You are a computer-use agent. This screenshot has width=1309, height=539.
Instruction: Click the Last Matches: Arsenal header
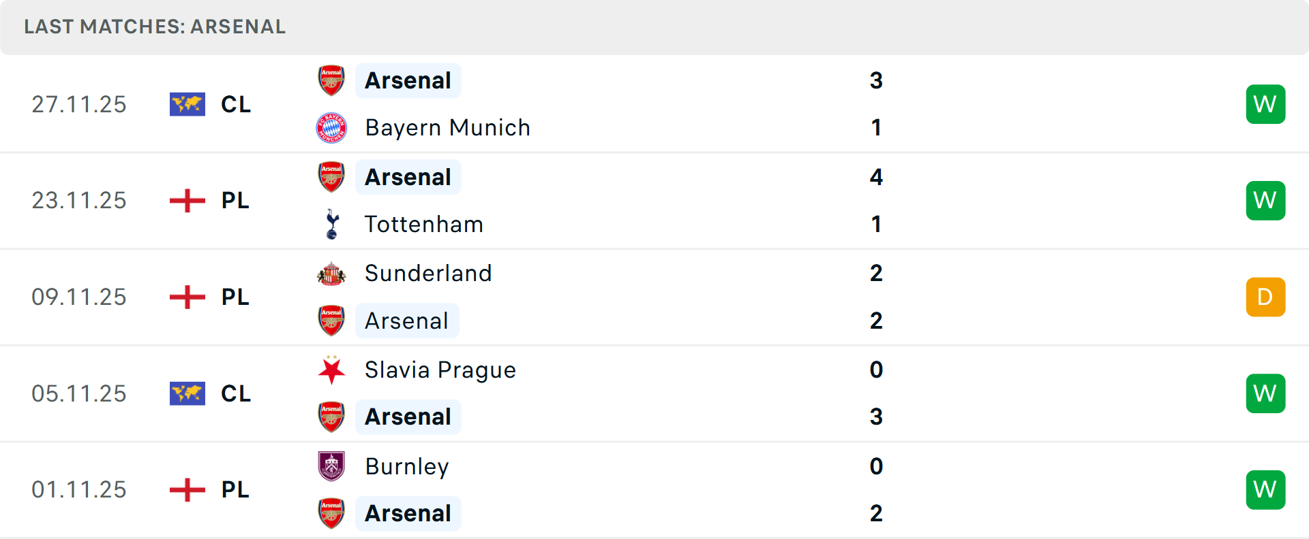point(155,27)
